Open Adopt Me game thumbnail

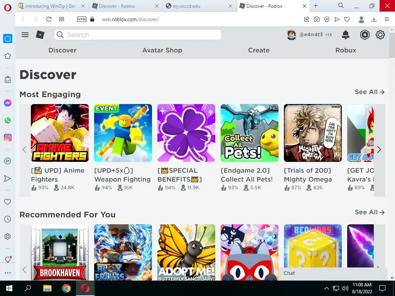point(186,252)
